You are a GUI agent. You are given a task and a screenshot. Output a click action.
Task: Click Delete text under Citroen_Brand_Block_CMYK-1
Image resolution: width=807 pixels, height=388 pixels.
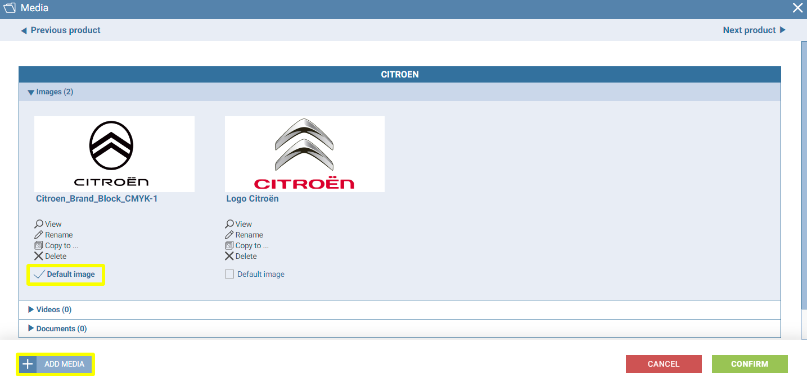click(56, 256)
